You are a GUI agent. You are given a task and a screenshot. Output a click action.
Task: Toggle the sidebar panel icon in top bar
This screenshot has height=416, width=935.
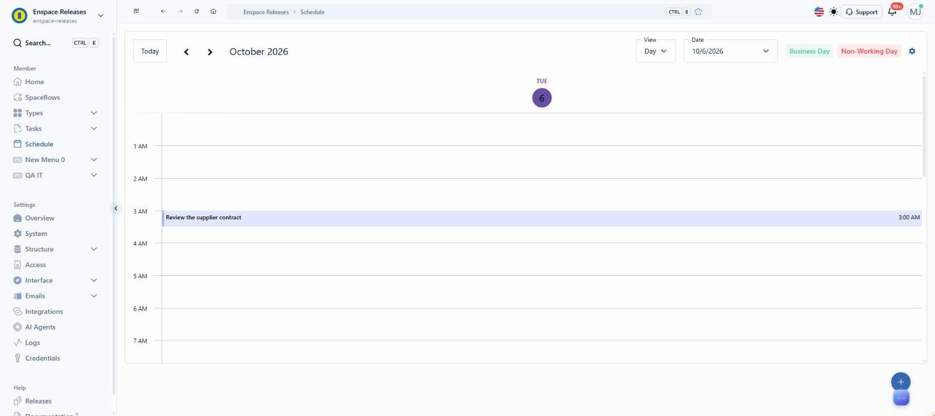tap(137, 11)
